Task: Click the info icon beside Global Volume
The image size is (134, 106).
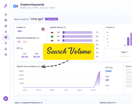Action: click(65, 27)
